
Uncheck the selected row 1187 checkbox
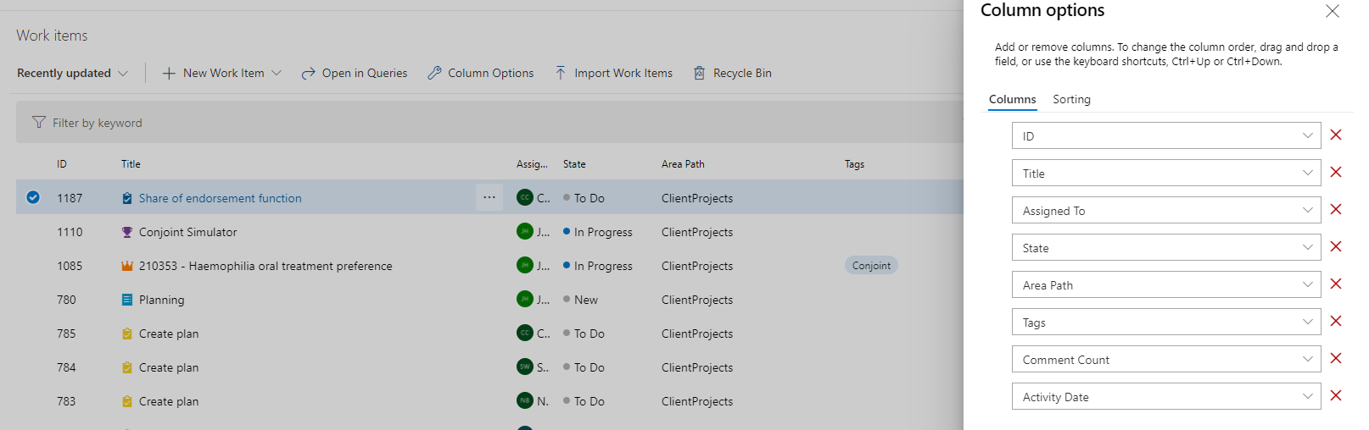(33, 197)
